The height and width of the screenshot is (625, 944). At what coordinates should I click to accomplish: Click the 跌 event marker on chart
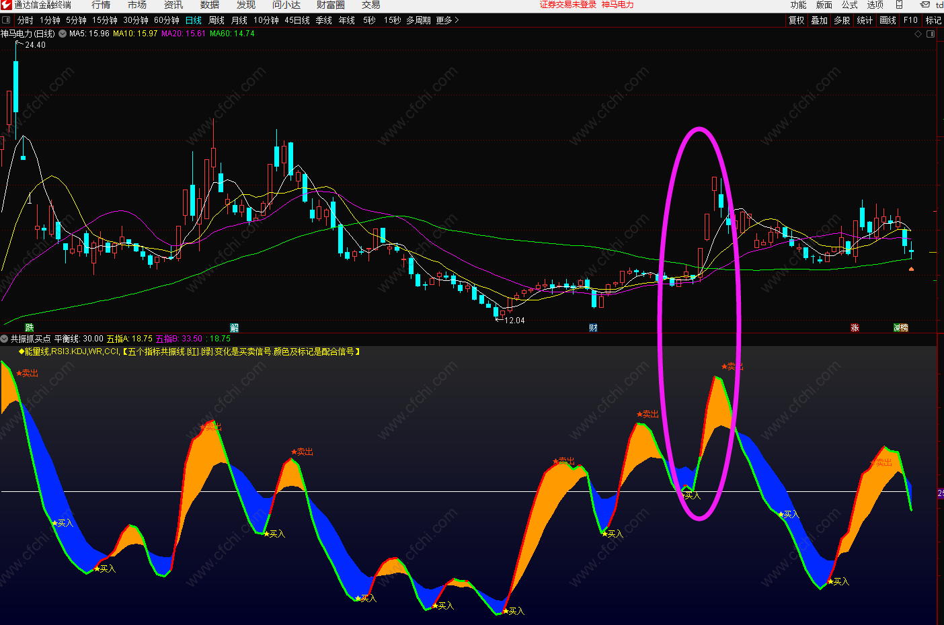point(30,328)
